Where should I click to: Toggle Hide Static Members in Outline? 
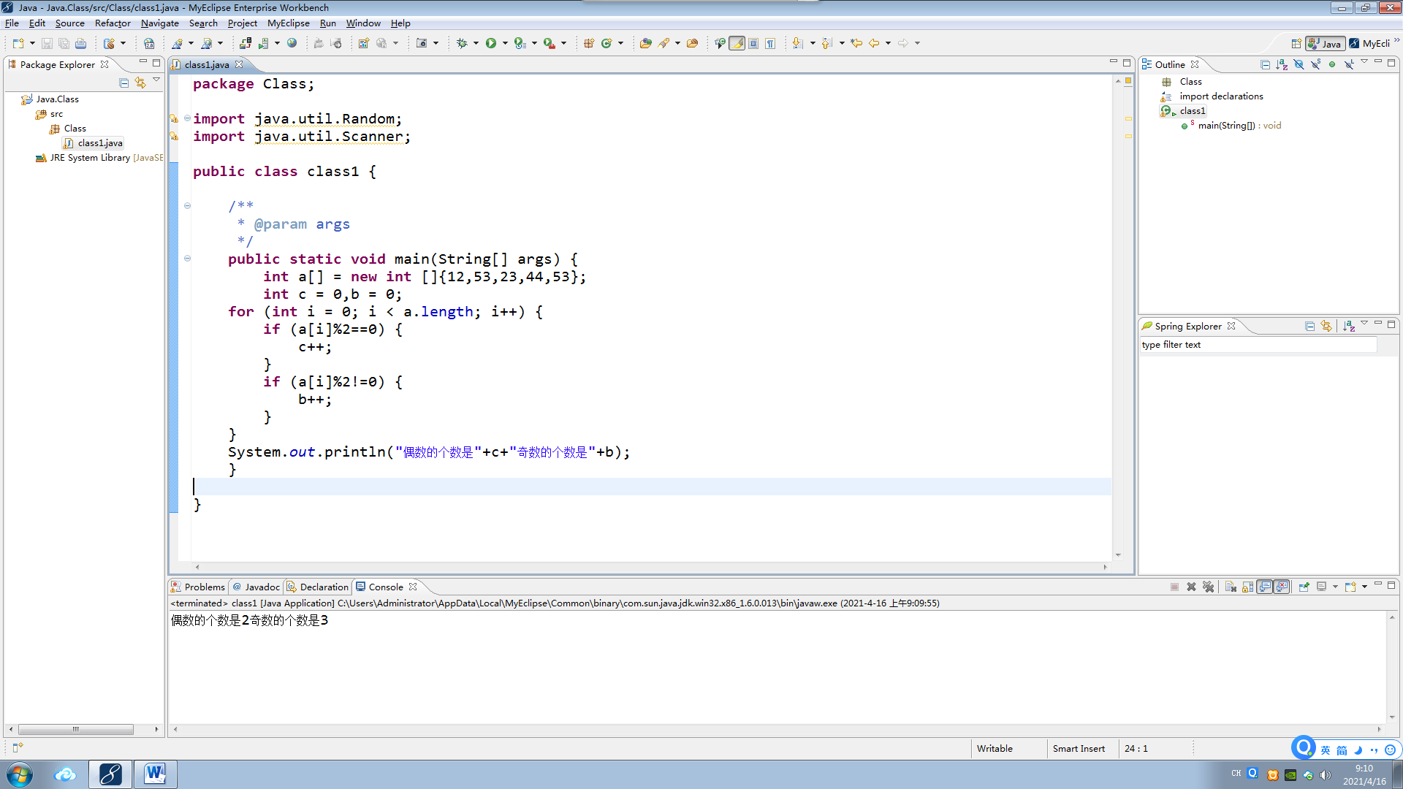pyautogui.click(x=1315, y=64)
